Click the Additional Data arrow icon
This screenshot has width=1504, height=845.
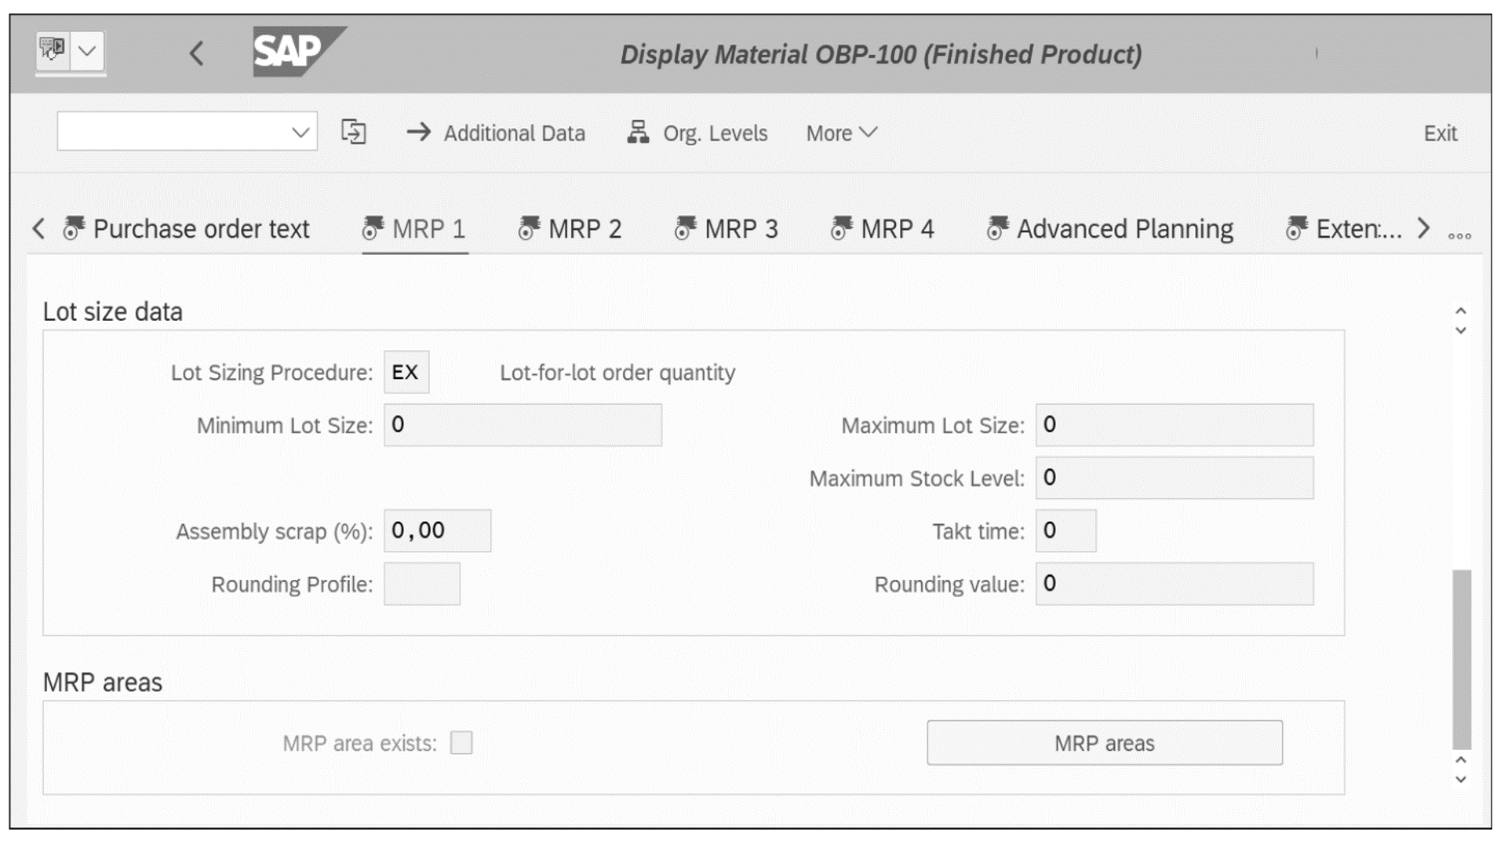(x=418, y=133)
